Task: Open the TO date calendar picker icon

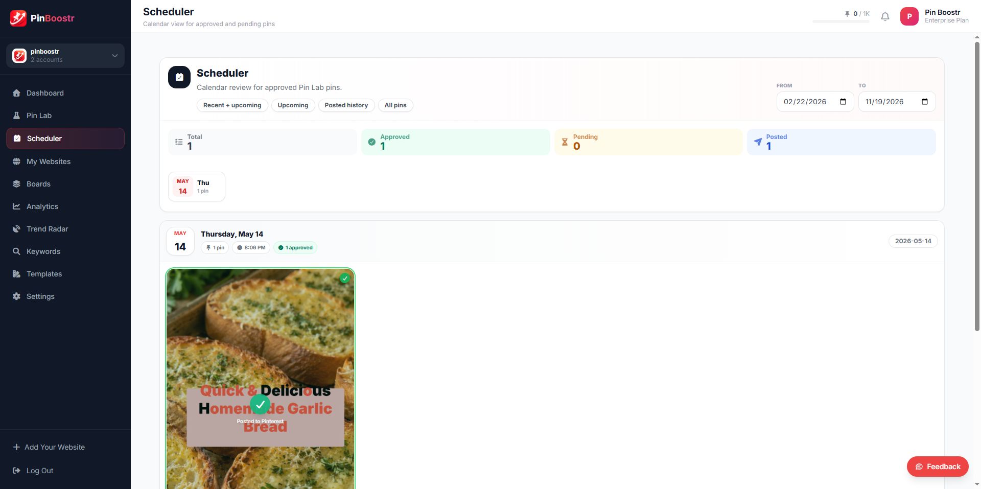Action: (925, 102)
